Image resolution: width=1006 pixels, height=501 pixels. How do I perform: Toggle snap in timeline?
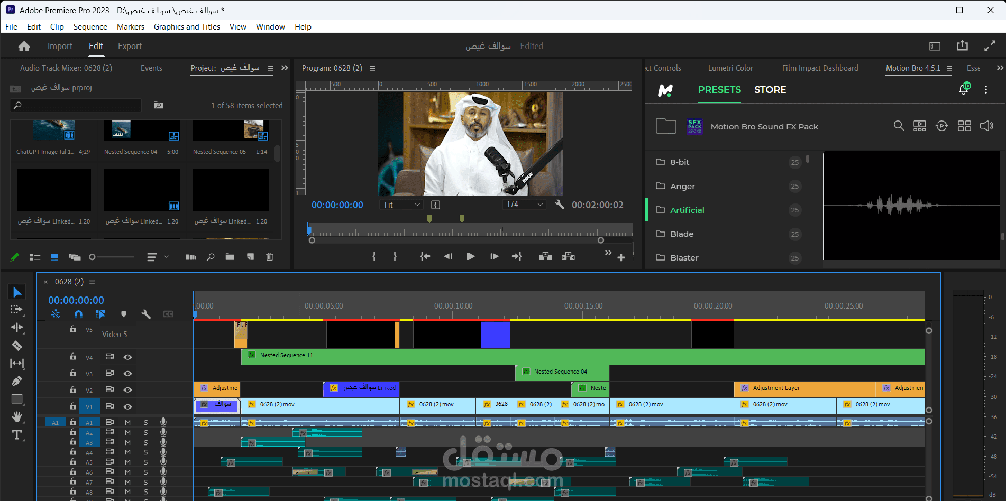tap(78, 314)
